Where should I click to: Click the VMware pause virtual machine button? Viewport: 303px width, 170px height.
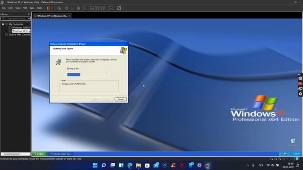tap(48, 8)
